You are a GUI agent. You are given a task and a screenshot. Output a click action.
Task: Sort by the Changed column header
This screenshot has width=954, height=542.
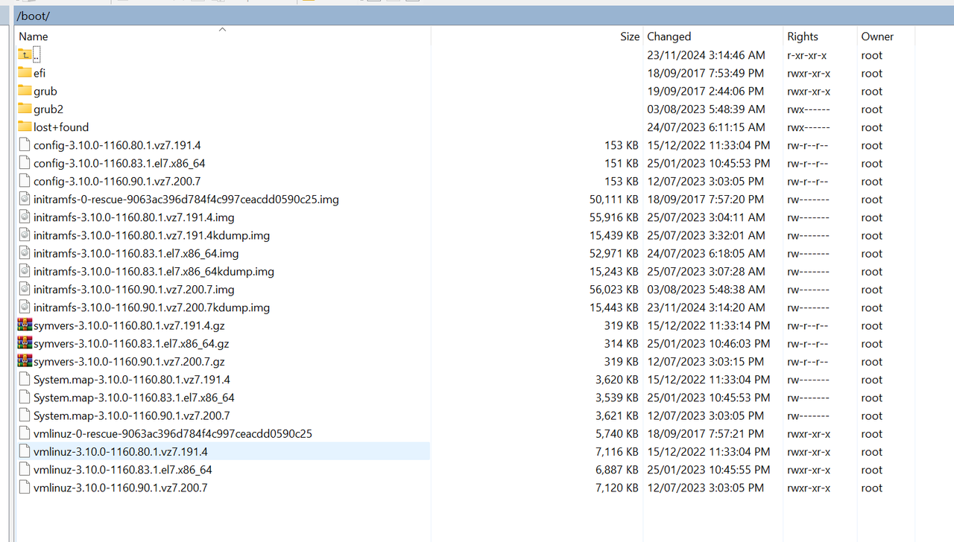coord(713,36)
